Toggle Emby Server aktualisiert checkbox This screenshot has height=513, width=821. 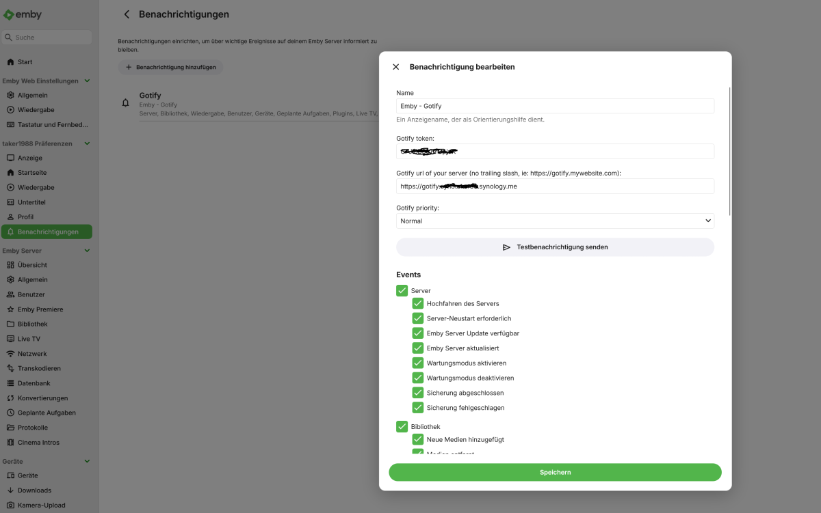(417, 348)
